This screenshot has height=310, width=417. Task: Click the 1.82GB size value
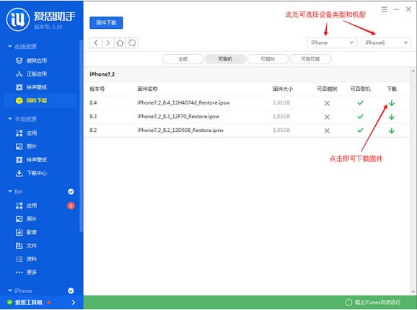point(281,117)
